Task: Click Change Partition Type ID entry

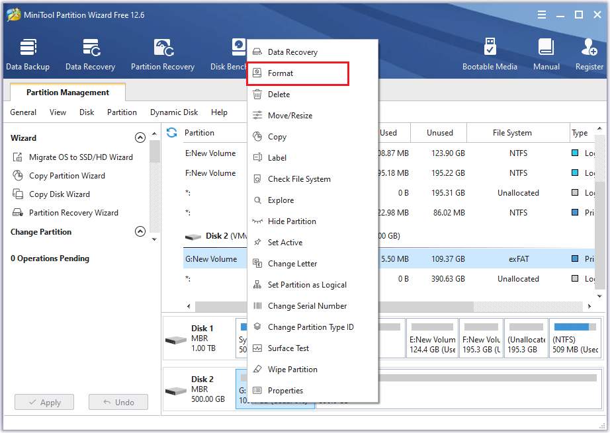Action: (312, 327)
